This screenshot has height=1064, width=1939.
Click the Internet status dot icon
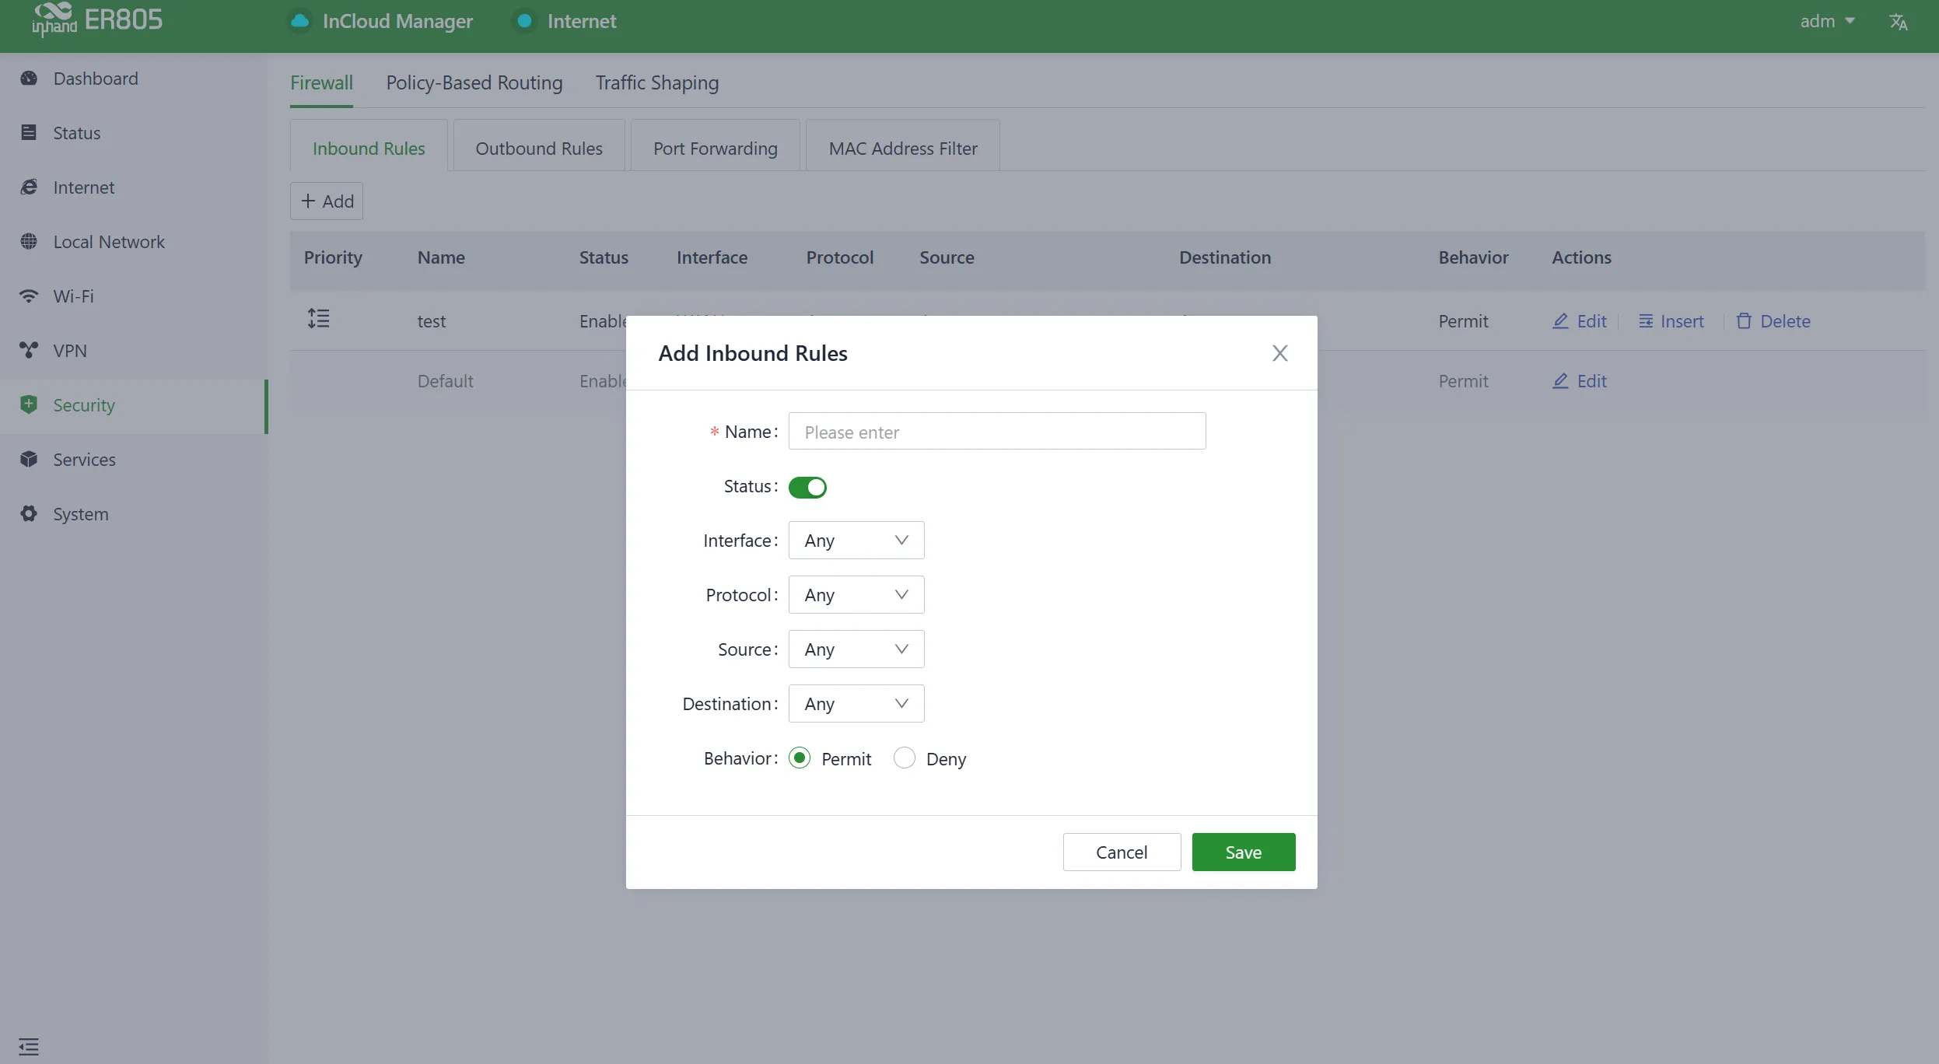(525, 21)
